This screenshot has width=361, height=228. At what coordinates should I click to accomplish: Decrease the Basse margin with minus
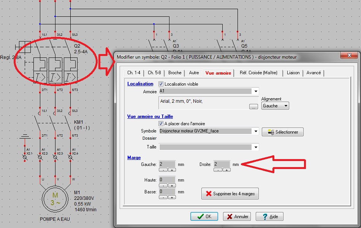click(x=162, y=197)
